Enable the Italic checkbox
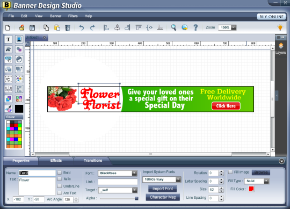The height and width of the screenshot is (209, 290). click(x=60, y=179)
